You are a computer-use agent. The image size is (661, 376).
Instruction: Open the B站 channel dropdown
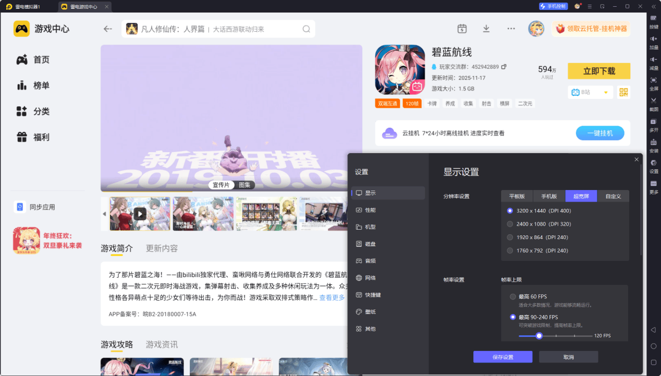point(590,92)
